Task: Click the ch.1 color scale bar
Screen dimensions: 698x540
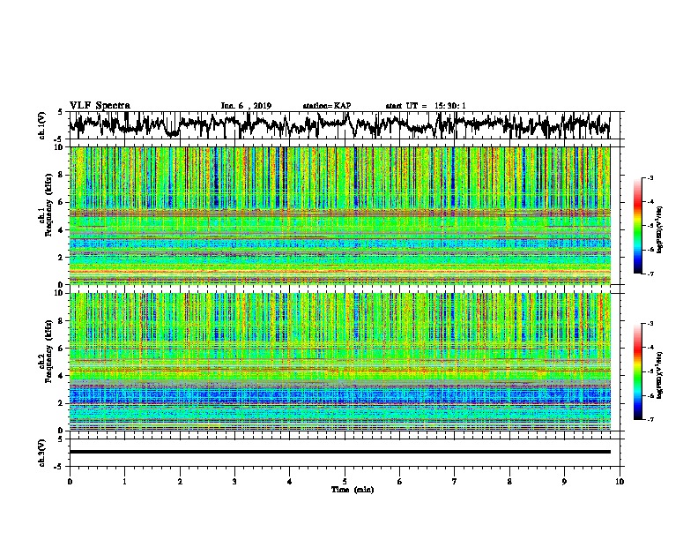Action: (x=638, y=225)
